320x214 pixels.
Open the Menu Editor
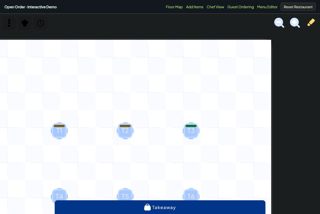[267, 7]
